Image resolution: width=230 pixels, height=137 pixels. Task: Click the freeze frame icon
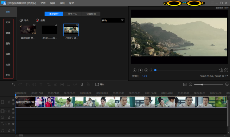click(68, 85)
